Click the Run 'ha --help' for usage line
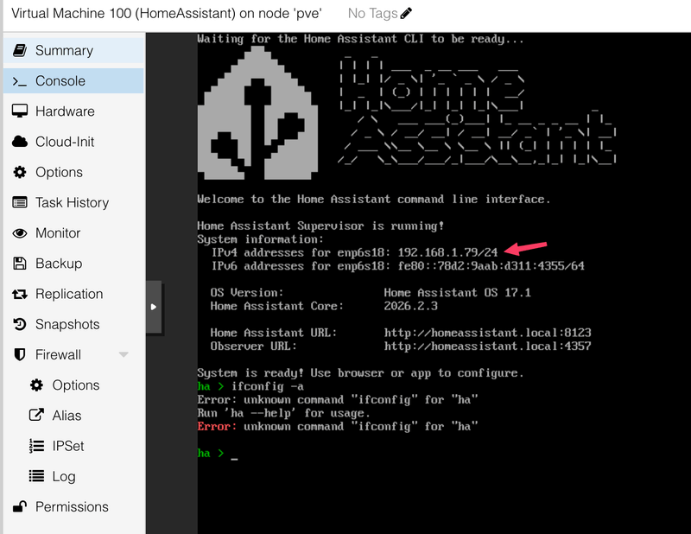Viewport: 691px width, 534px height. click(284, 413)
